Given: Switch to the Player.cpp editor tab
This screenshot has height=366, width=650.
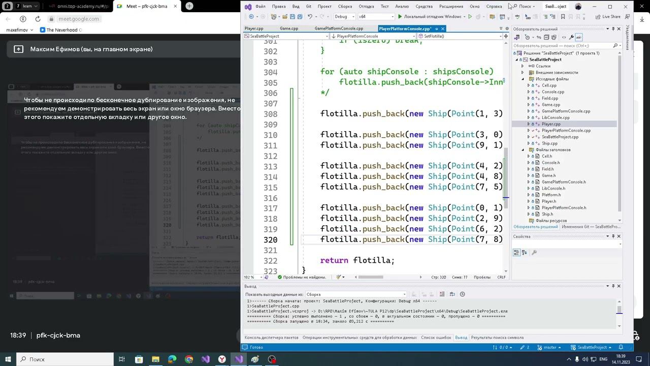Looking at the screenshot, I should pyautogui.click(x=254, y=28).
